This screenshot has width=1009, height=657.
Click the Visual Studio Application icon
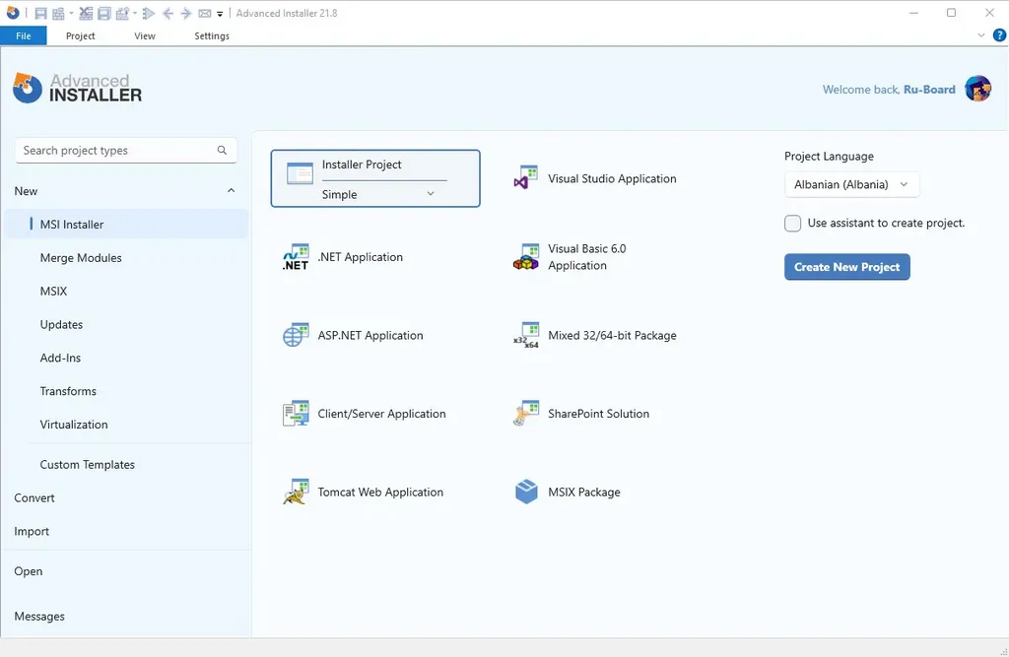[526, 177]
